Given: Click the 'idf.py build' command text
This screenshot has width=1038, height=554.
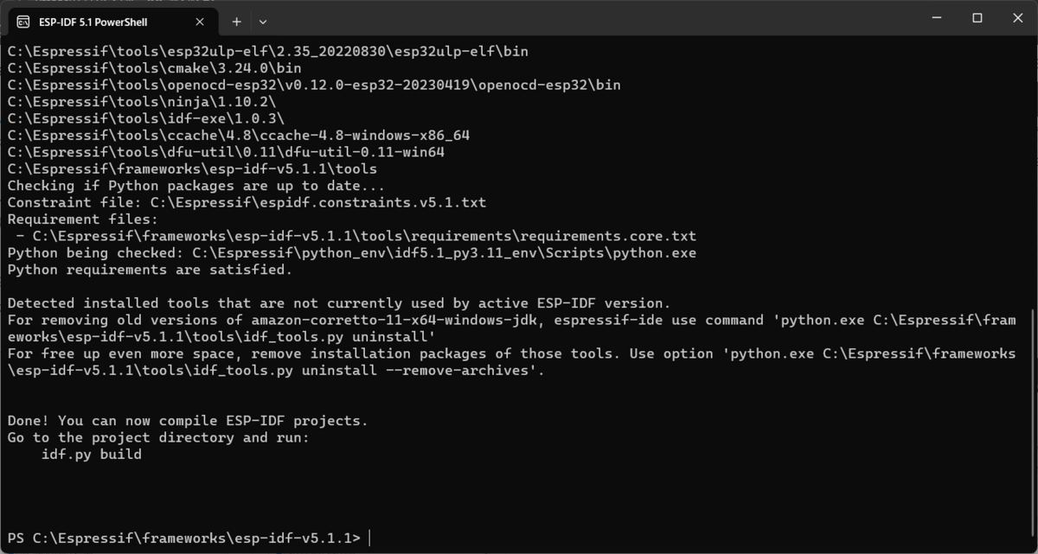Looking at the screenshot, I should coord(92,455).
